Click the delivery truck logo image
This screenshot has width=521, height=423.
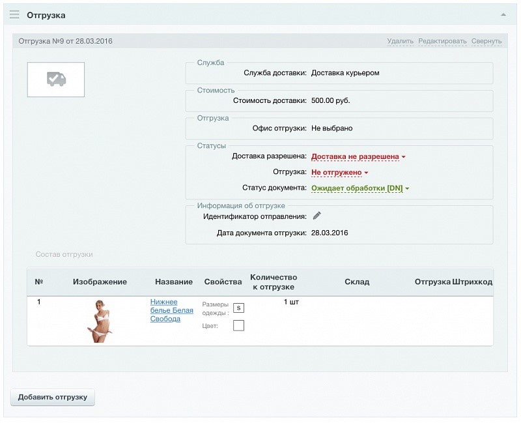click(56, 80)
